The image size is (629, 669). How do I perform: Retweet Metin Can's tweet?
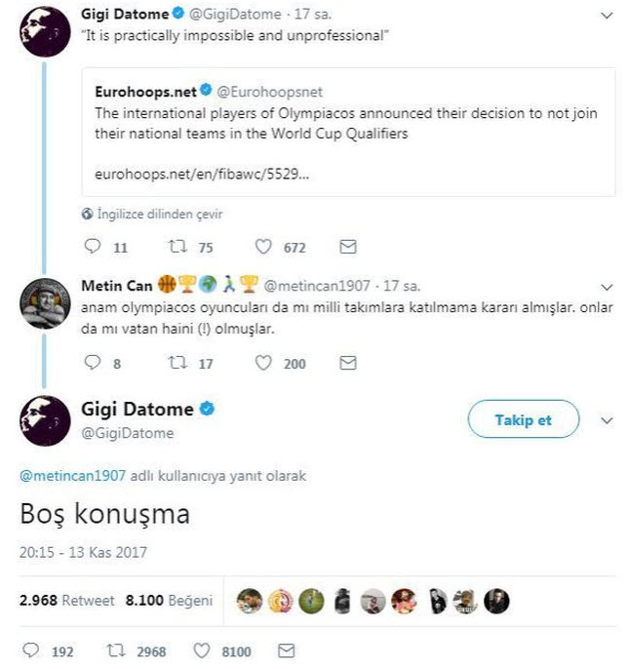tap(178, 363)
